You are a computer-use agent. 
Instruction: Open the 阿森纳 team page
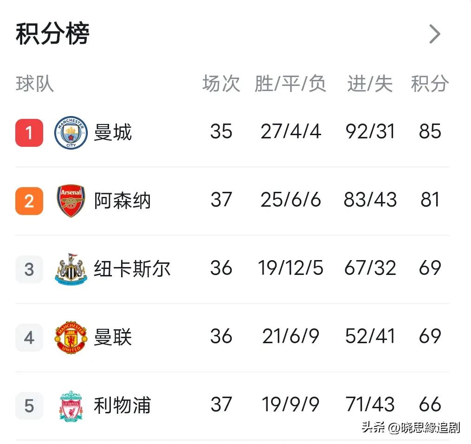tap(122, 201)
